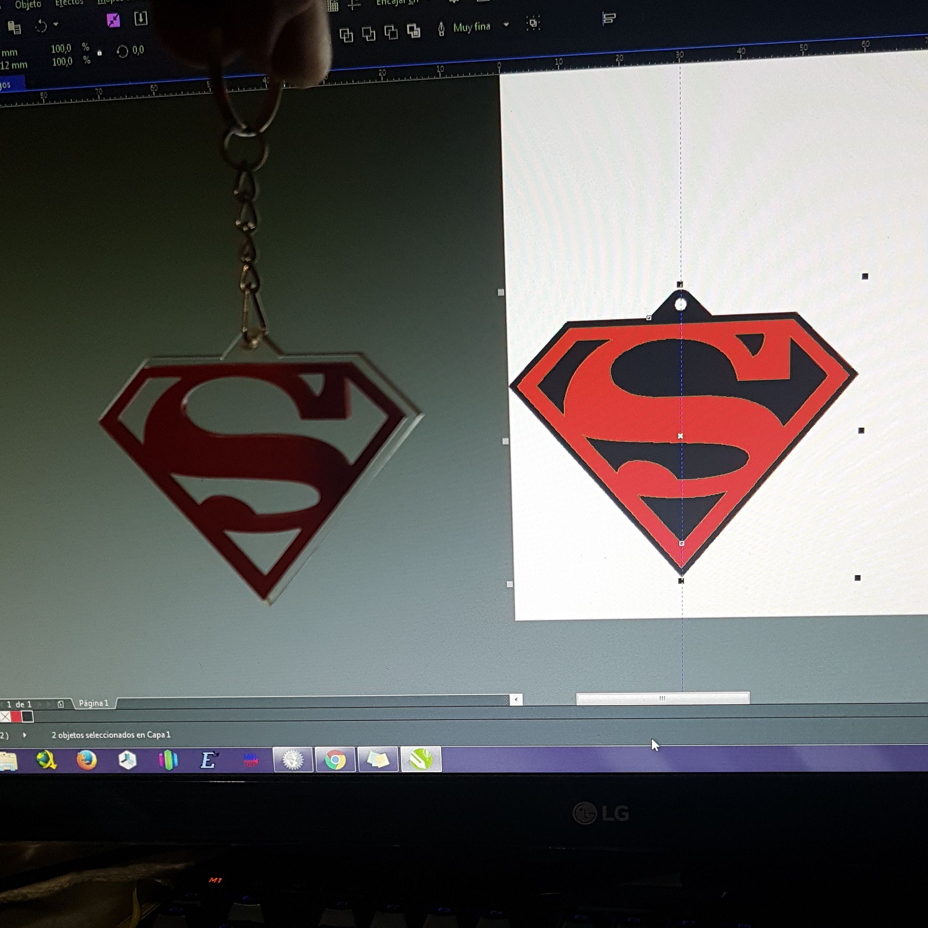Click the rotation angle icon
928x928 pixels.
(x=122, y=52)
